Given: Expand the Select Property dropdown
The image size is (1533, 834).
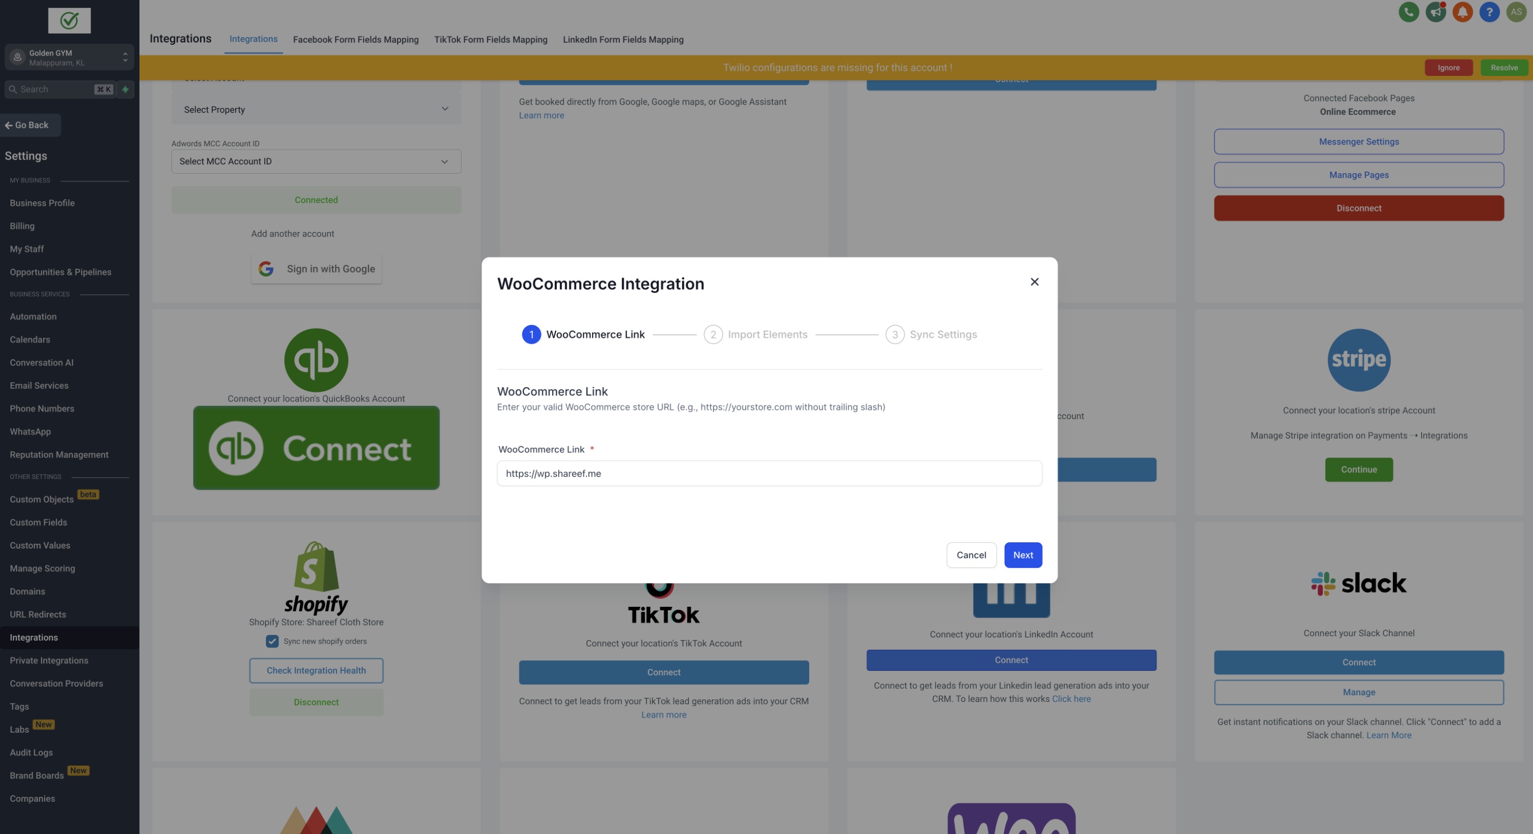Looking at the screenshot, I should tap(316, 109).
